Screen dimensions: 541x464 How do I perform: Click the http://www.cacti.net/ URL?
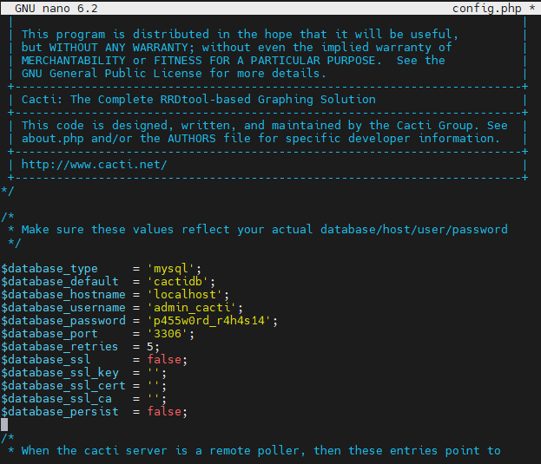coord(94,165)
